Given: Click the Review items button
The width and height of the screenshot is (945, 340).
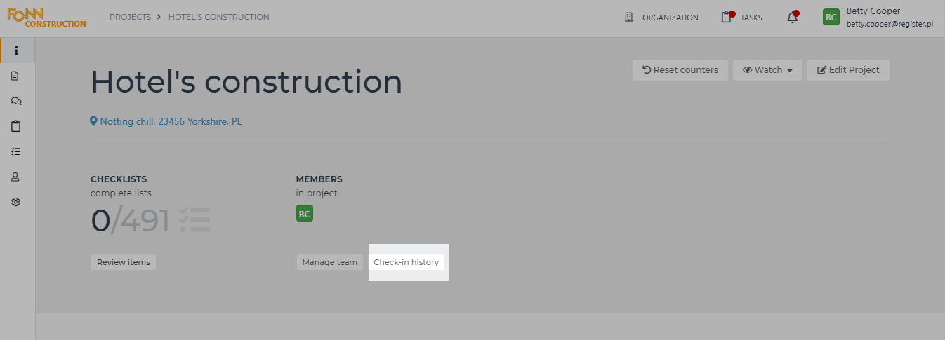Looking at the screenshot, I should pos(124,262).
